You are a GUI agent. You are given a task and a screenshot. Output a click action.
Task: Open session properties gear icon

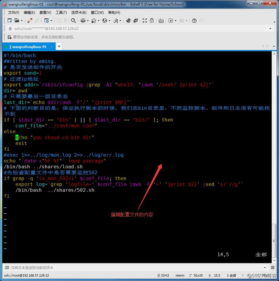[x=46, y=20]
